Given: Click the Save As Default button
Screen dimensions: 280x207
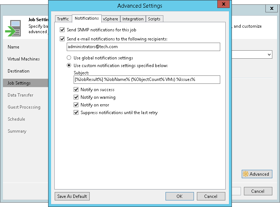Looking at the screenshot, I should pyautogui.click(x=72, y=196).
